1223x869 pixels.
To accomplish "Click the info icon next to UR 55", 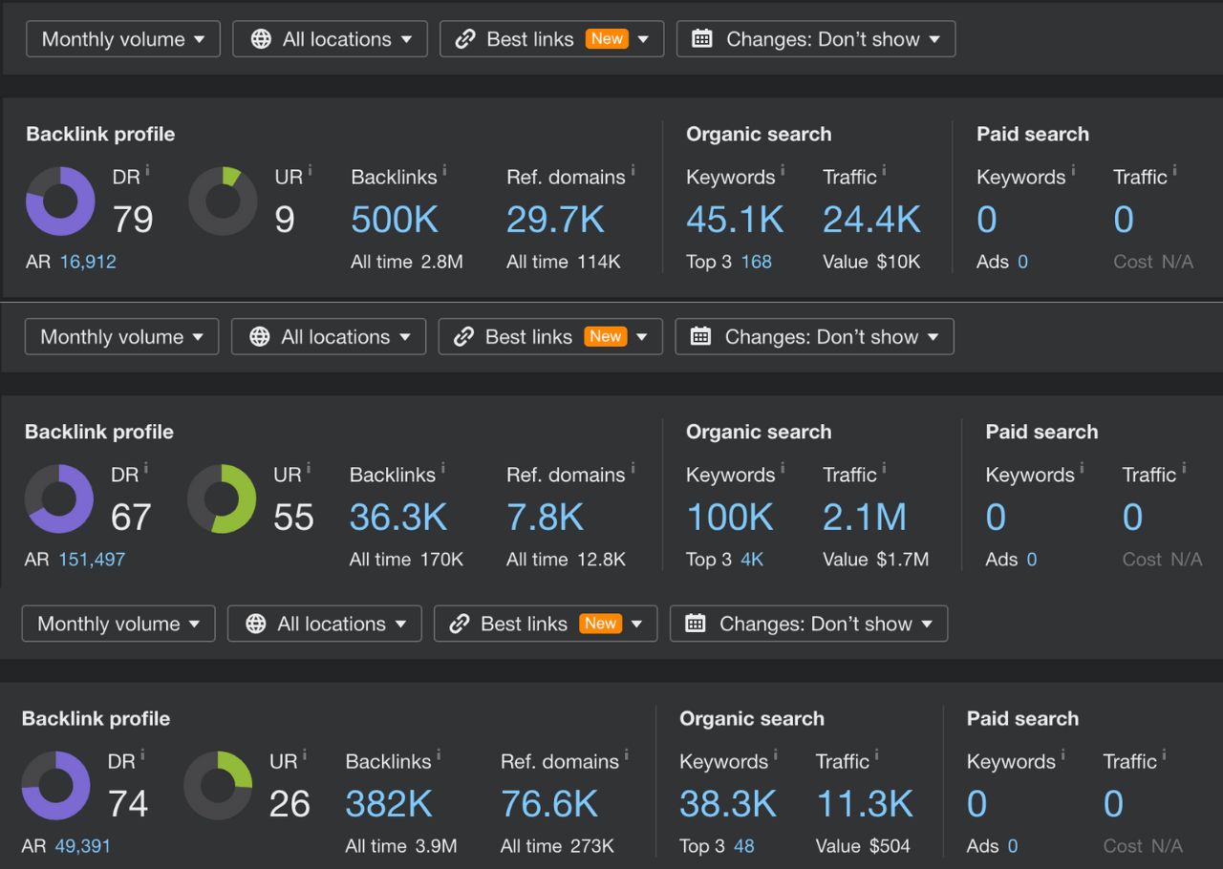I will [x=309, y=467].
